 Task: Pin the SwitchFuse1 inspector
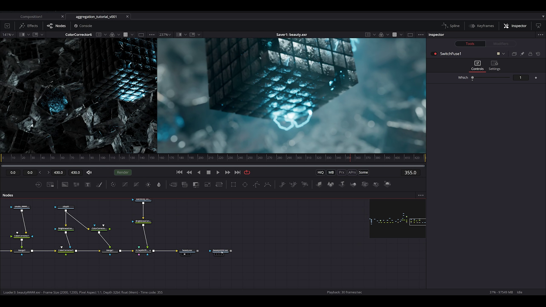tap(522, 54)
